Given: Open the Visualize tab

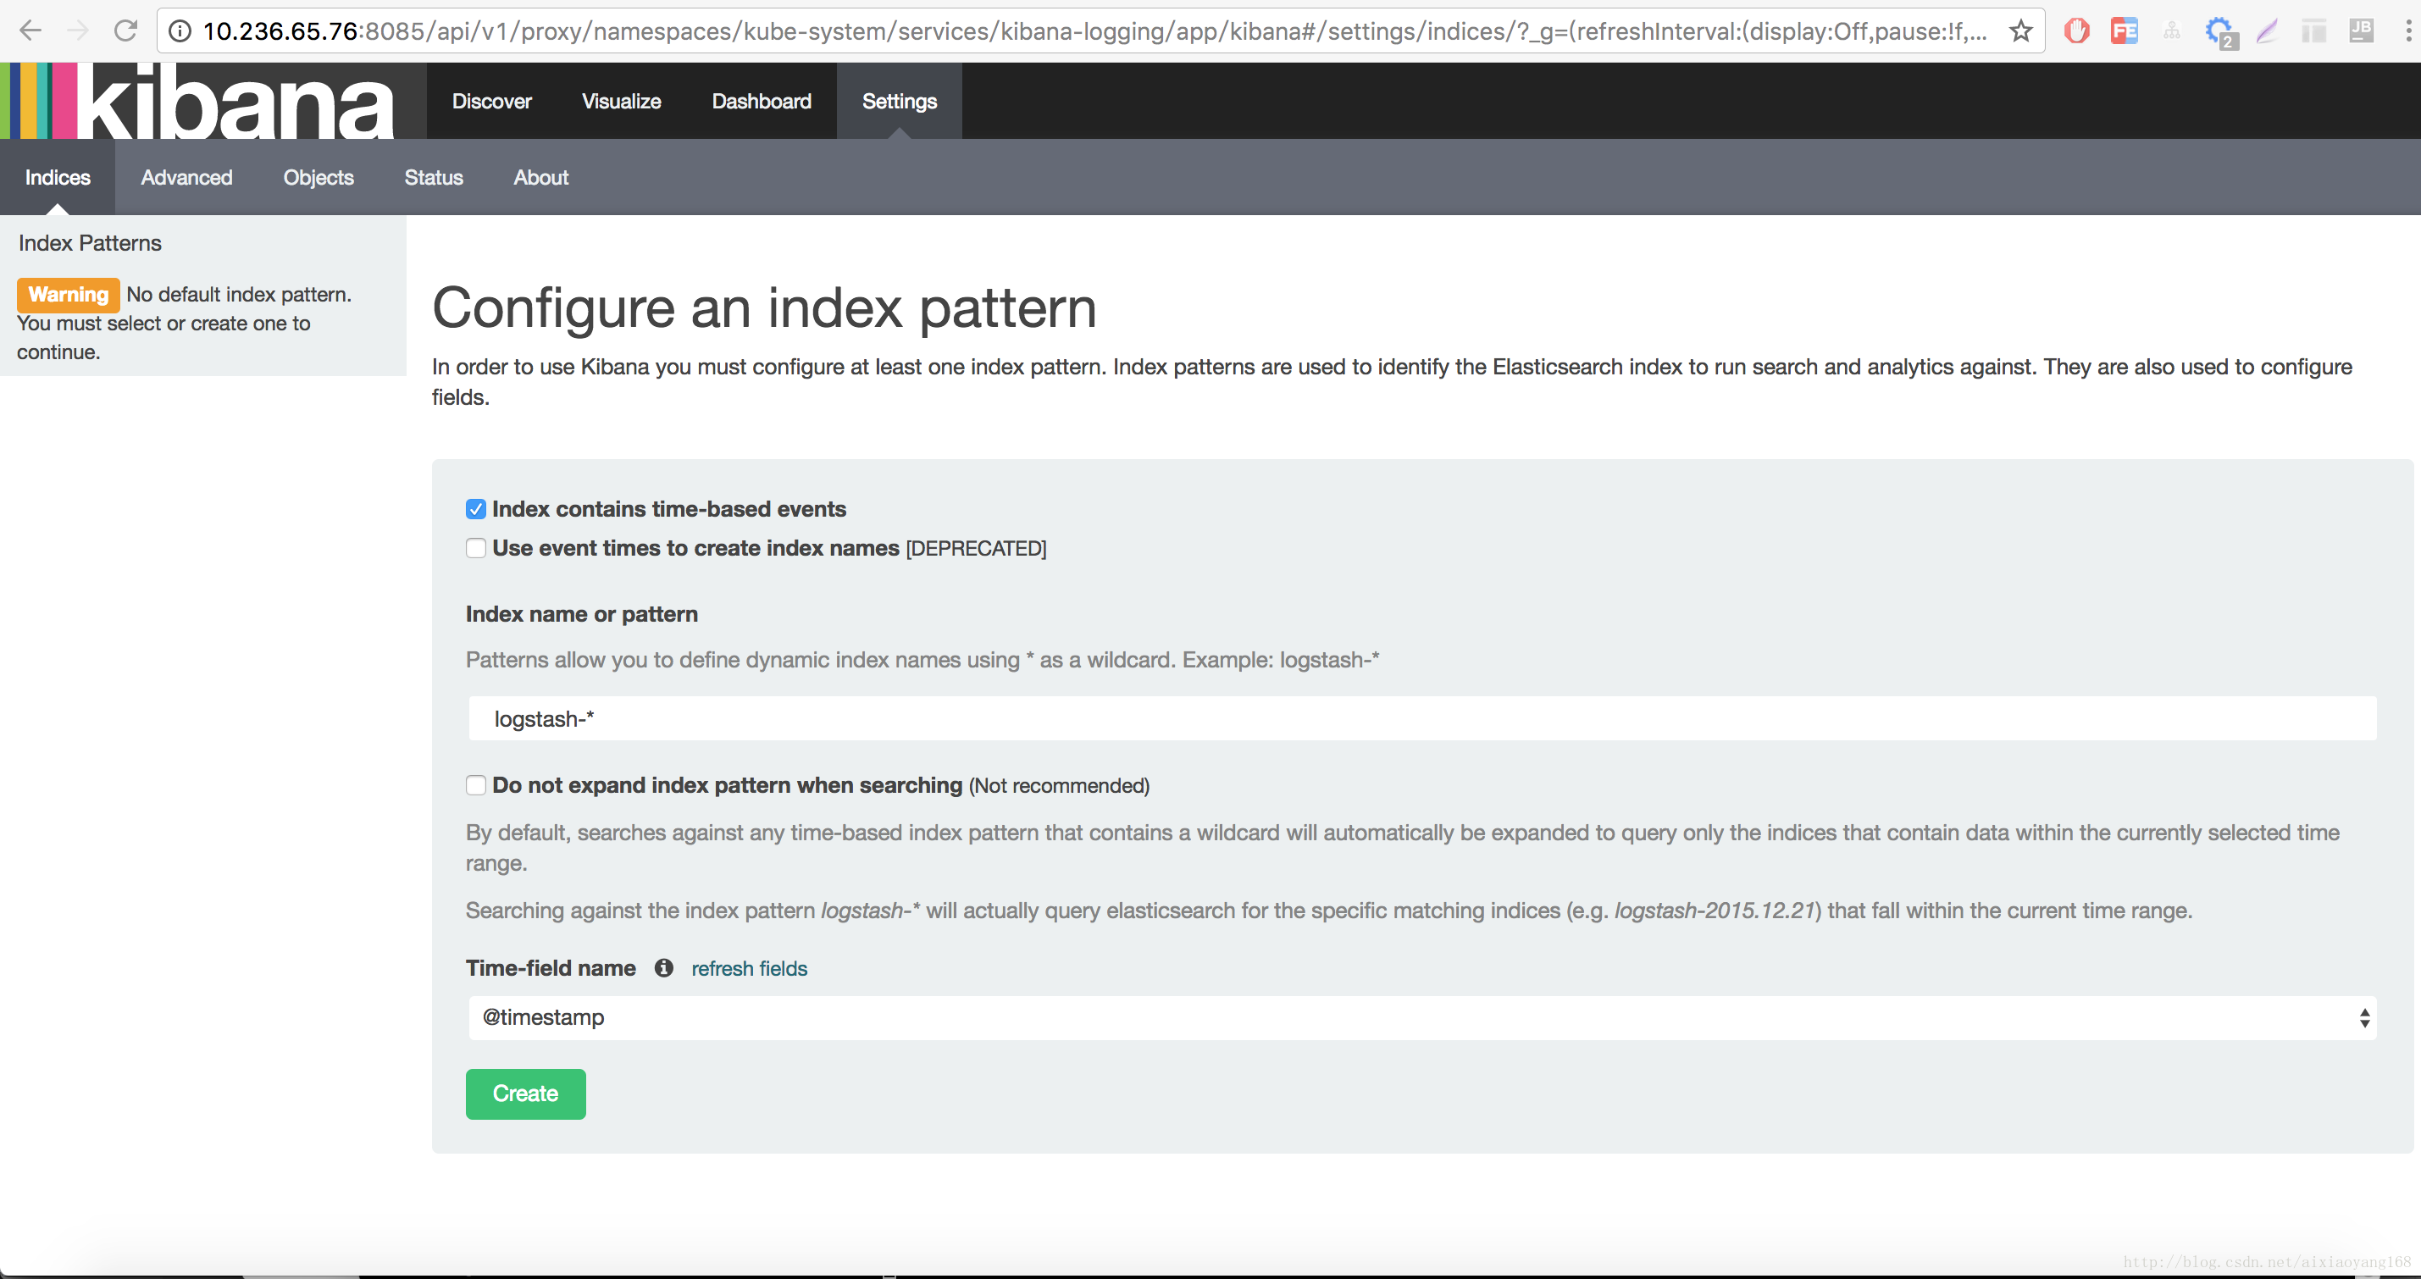Looking at the screenshot, I should coord(621,102).
